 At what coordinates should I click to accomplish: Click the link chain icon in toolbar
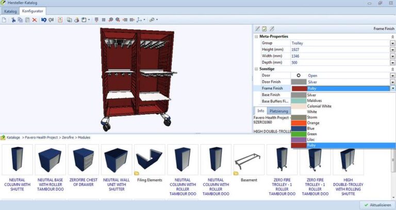click(152, 20)
